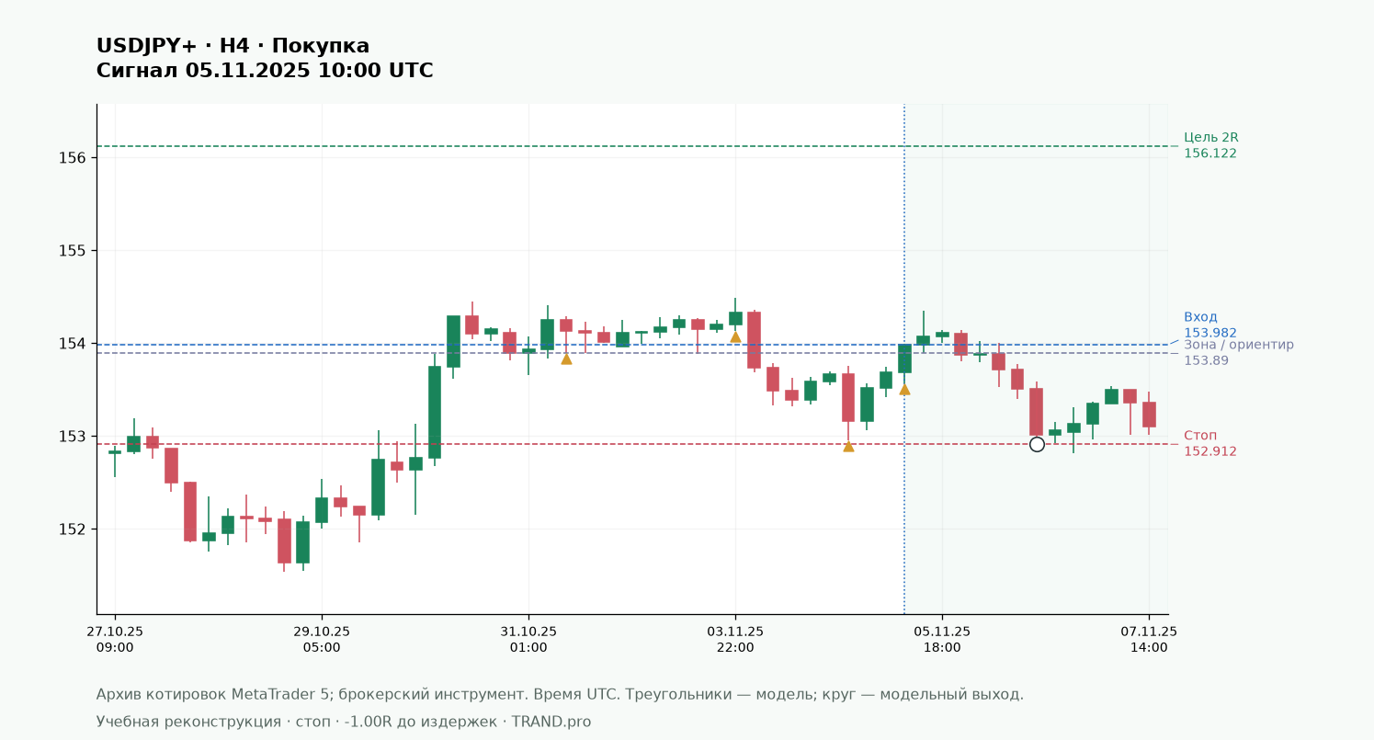1374x740 pixels.
Task: Click the "156" price axis label
Action: click(74, 158)
